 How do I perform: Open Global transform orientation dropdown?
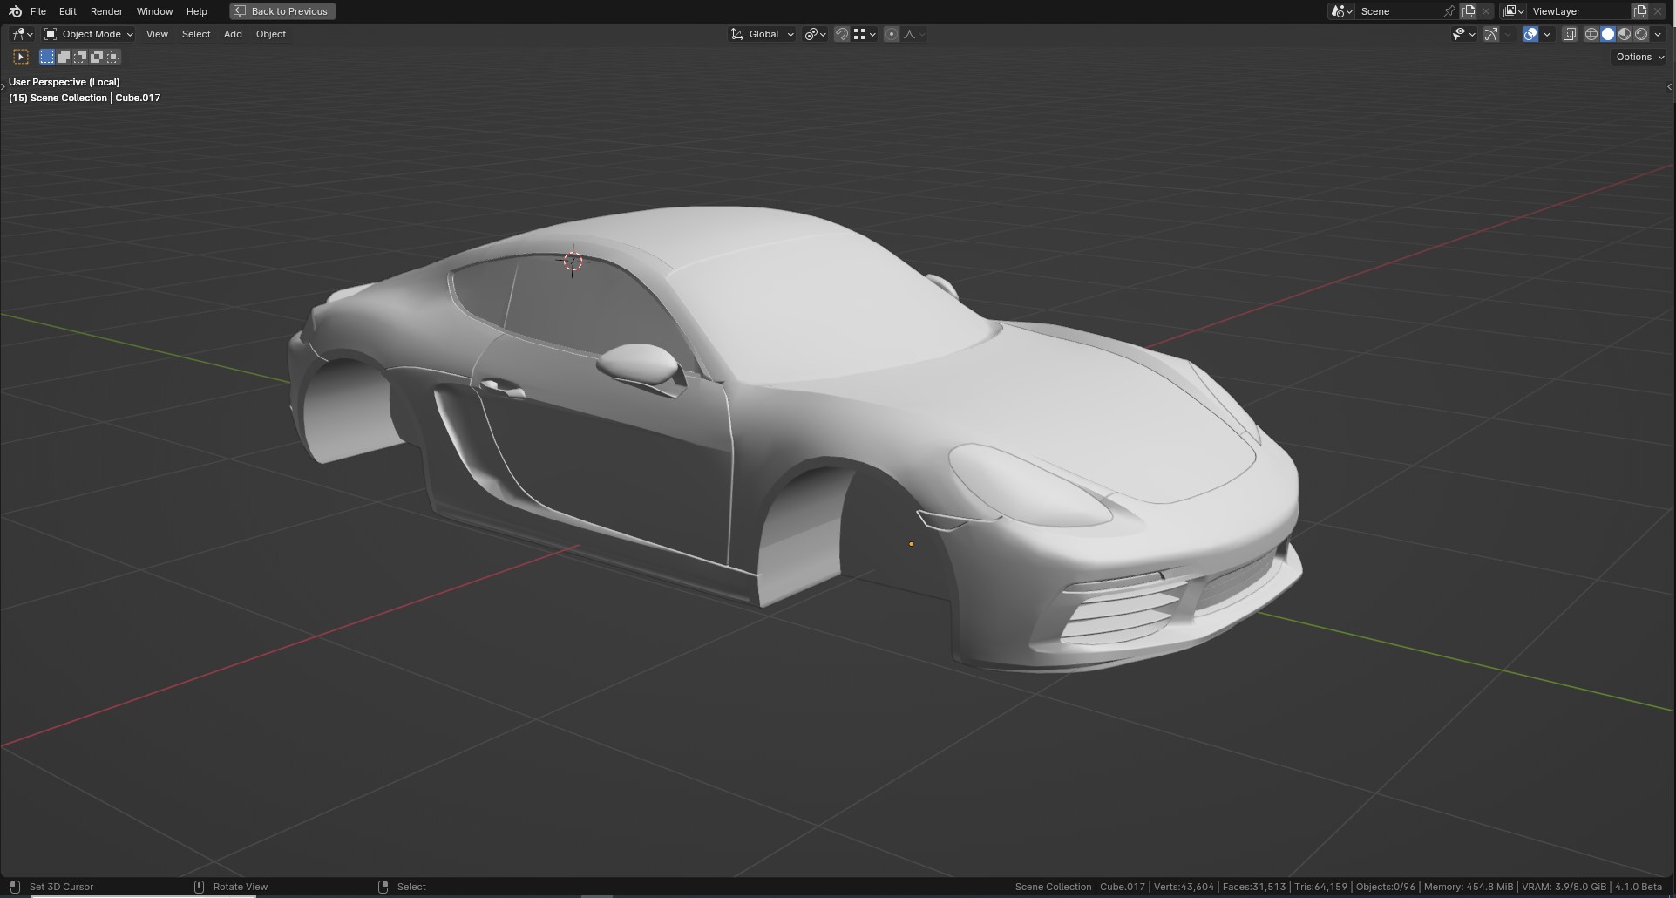pyautogui.click(x=763, y=34)
